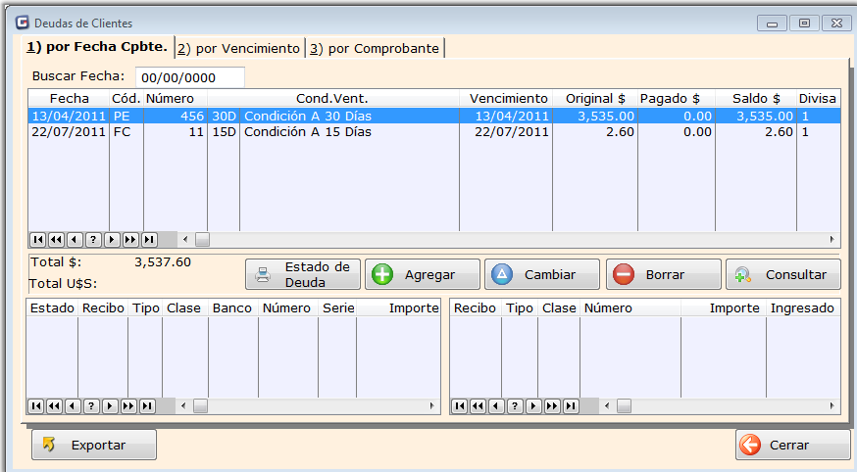Click the orange arrow Cerrar icon
The width and height of the screenshot is (857, 472).
[x=750, y=445]
